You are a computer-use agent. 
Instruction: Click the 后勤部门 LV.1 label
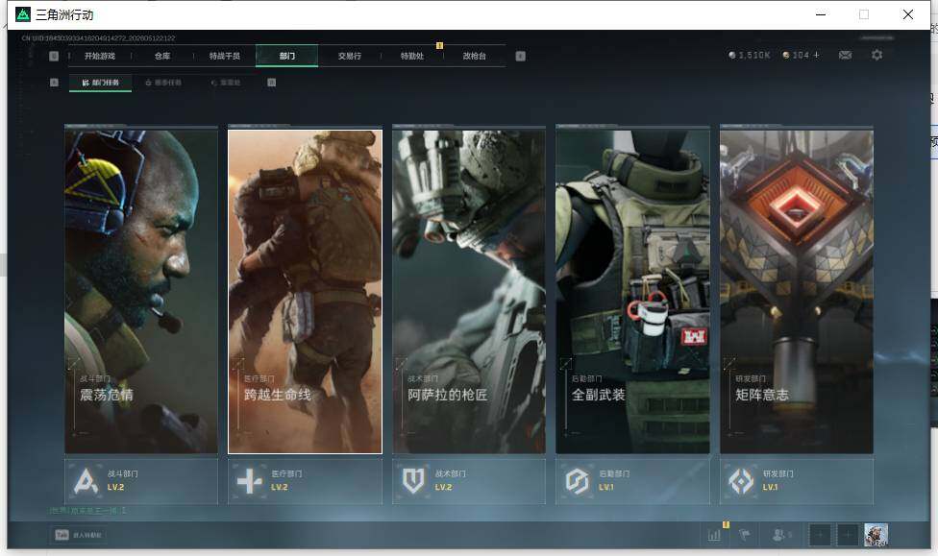pyautogui.click(x=606, y=487)
